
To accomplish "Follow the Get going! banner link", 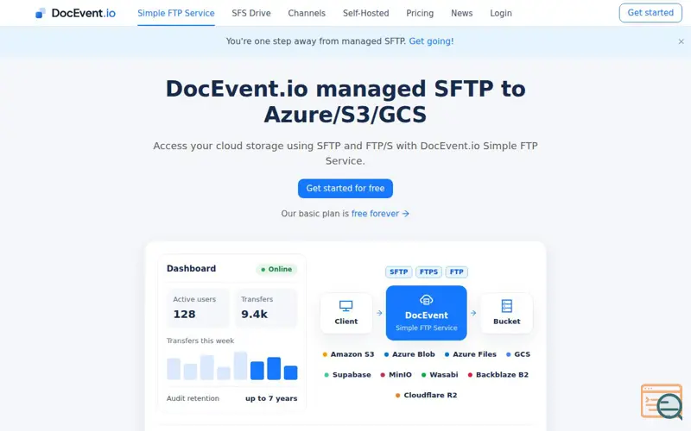I will [431, 41].
